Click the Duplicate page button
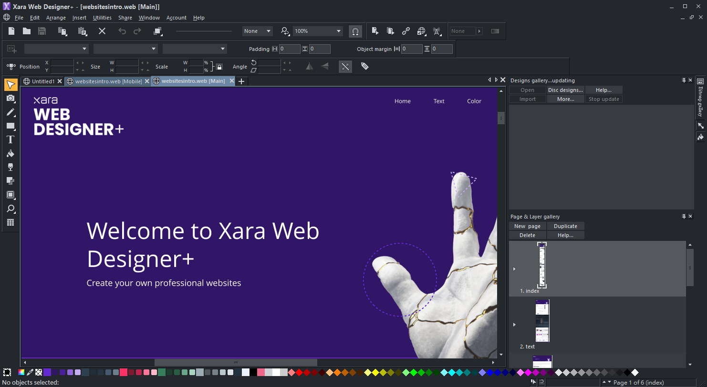Image resolution: width=707 pixels, height=387 pixels. click(x=565, y=226)
